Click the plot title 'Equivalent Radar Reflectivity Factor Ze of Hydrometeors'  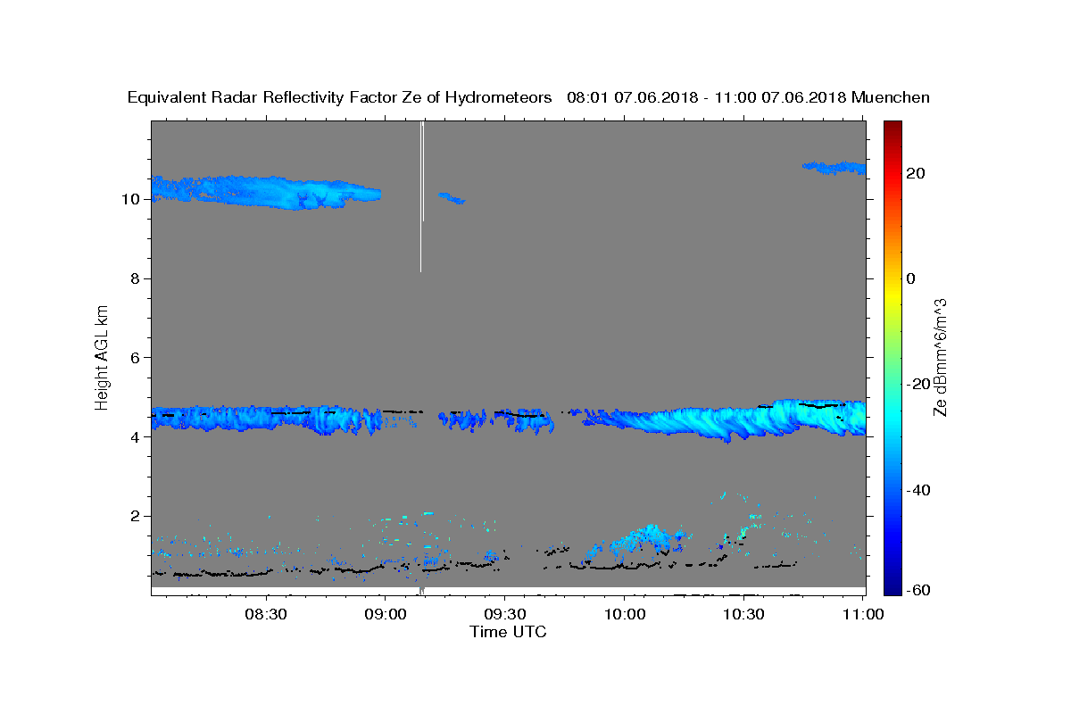339,98
